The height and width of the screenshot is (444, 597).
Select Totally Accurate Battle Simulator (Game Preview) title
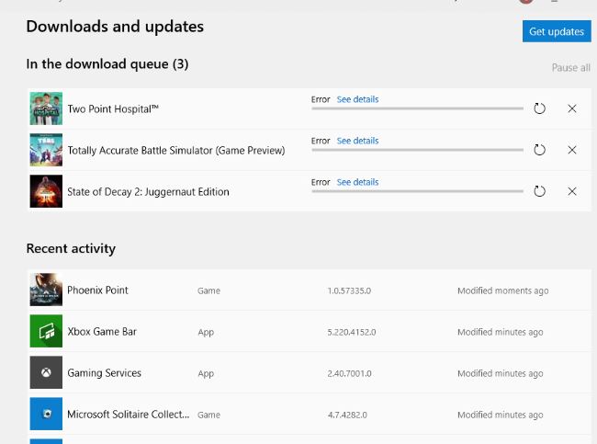tap(176, 151)
